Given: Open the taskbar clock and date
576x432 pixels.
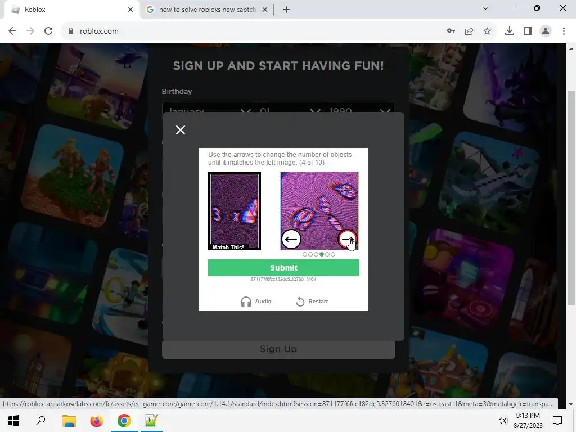Looking at the screenshot, I should (528, 421).
